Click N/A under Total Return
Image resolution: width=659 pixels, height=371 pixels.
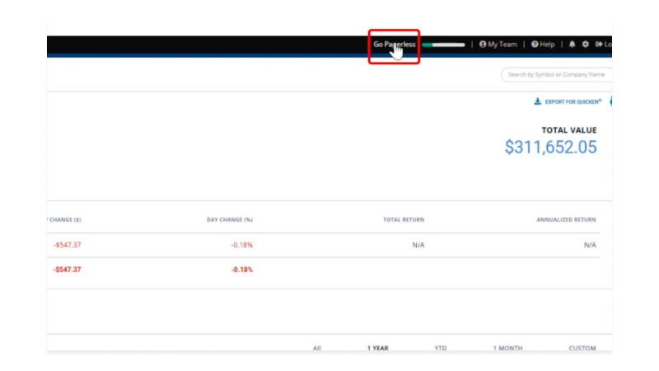tap(418, 245)
